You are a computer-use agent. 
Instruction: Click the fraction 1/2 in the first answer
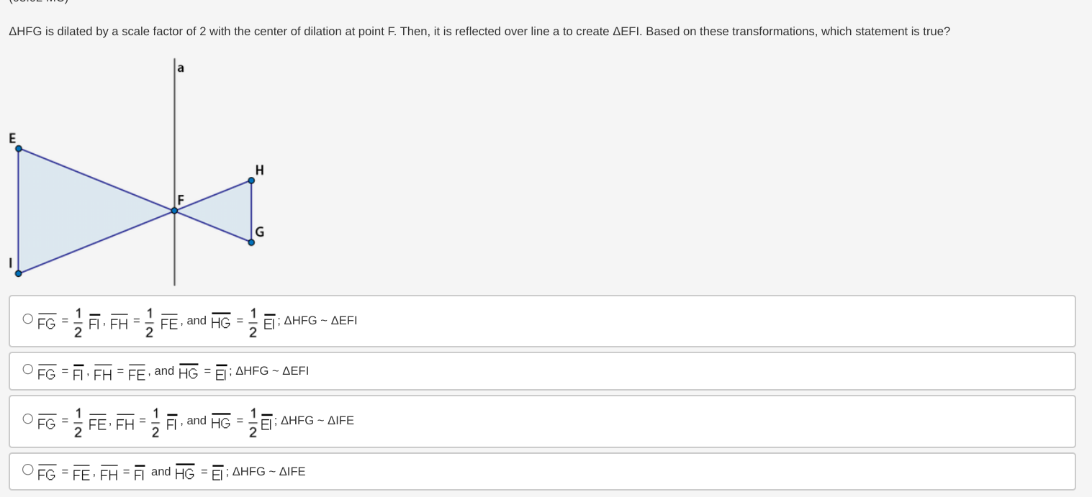[78, 321]
